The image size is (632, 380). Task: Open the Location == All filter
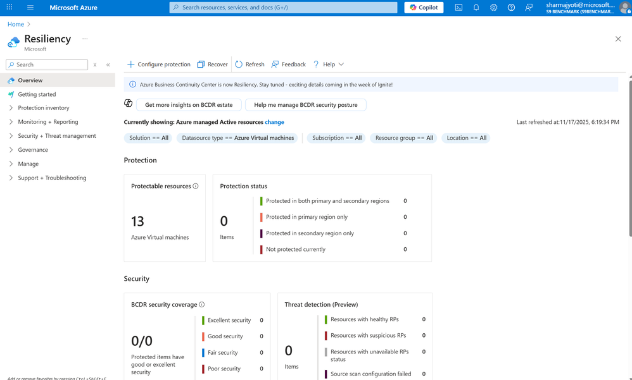(466, 138)
